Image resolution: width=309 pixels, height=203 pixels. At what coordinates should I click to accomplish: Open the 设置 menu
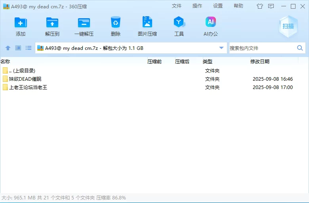pos(218,6)
